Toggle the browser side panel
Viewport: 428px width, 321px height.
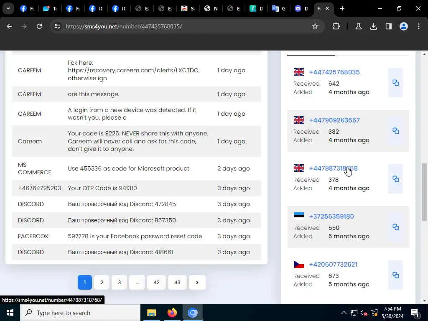(x=388, y=26)
